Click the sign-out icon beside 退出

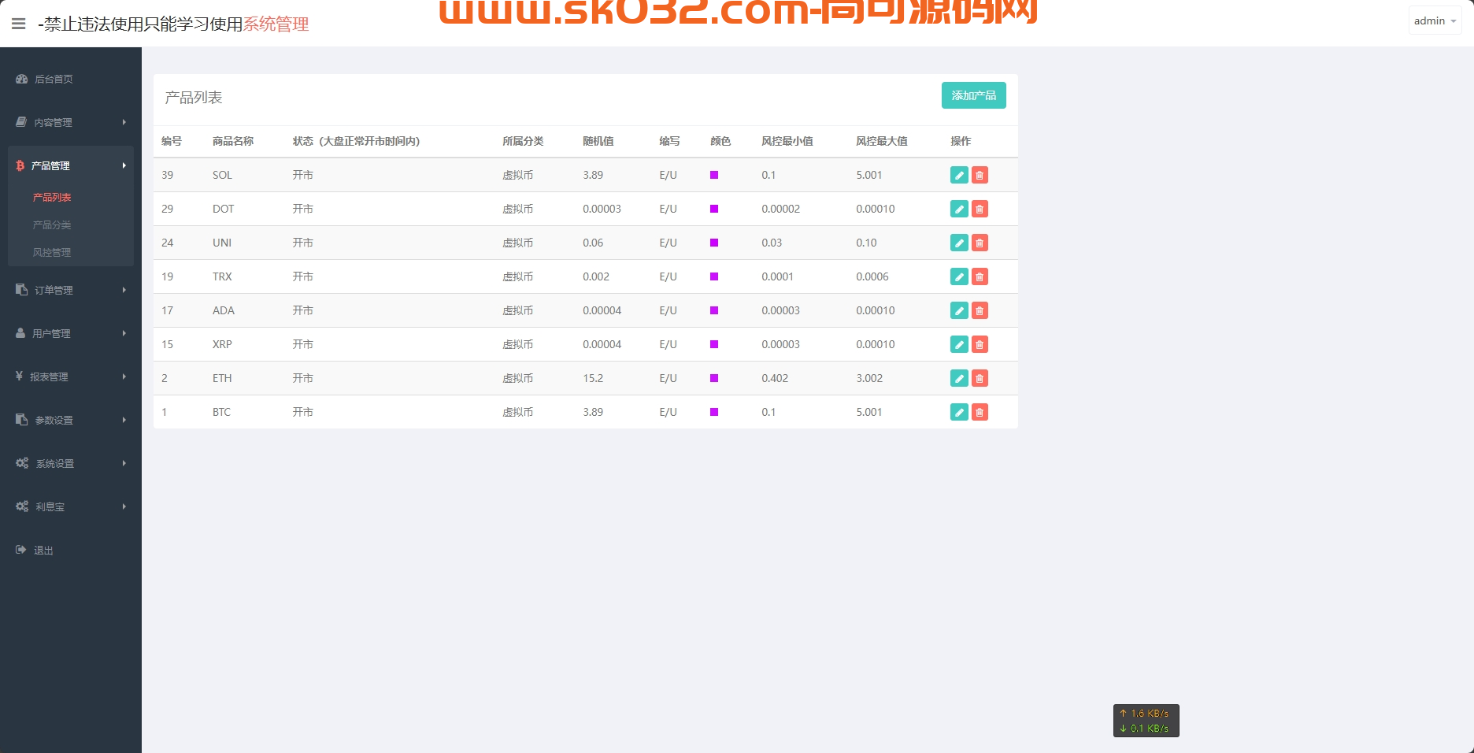click(x=20, y=550)
